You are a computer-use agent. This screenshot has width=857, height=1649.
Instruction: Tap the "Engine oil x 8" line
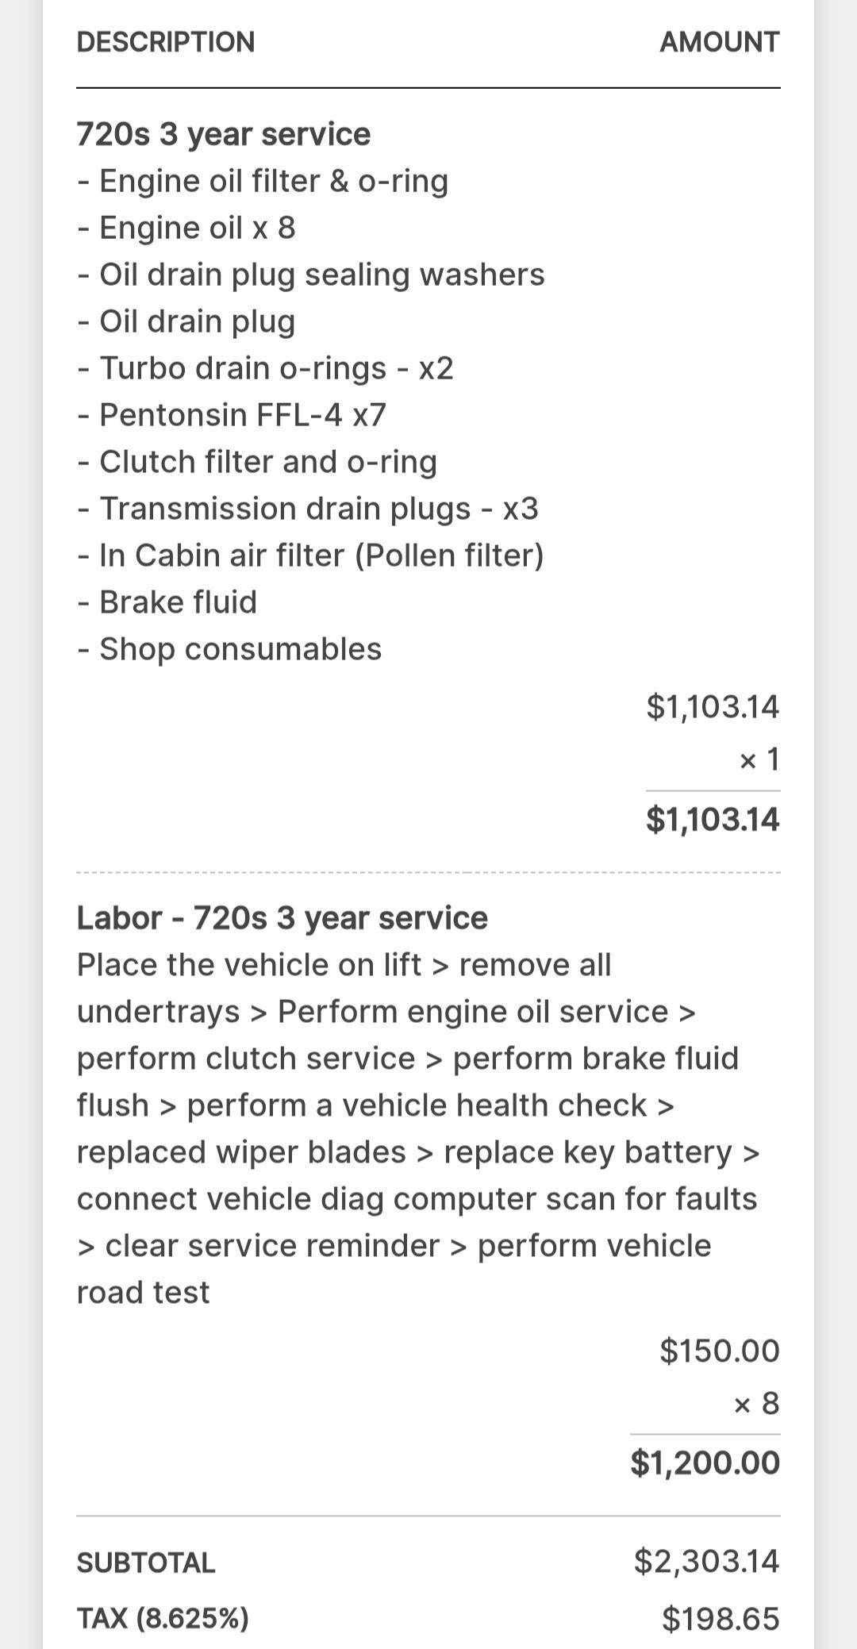[187, 228]
